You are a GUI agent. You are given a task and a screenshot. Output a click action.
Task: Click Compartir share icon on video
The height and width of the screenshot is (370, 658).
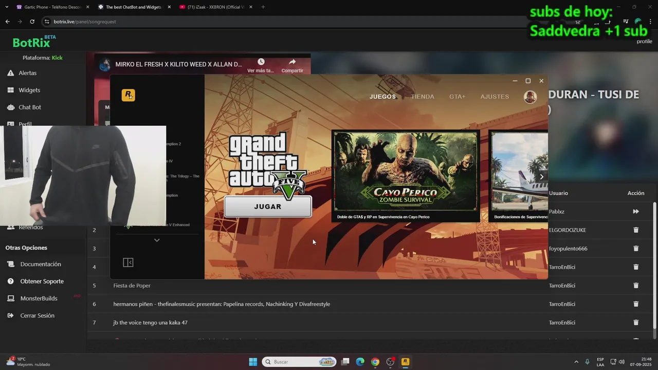[x=292, y=62]
